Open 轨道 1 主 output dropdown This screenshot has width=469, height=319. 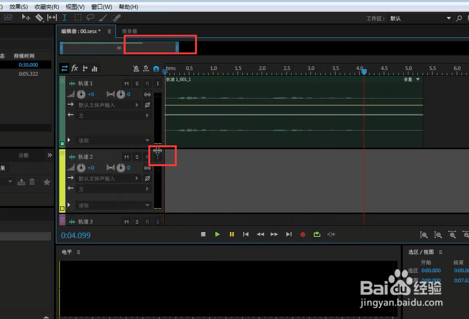click(114, 116)
